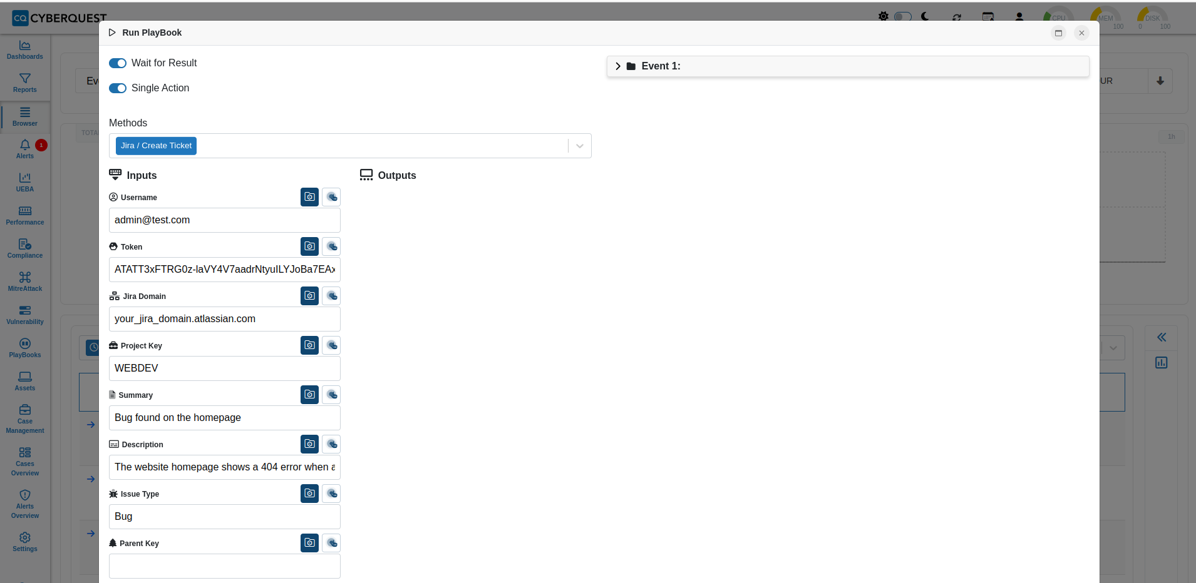1196x583 pixels.
Task: Focus the empty Parent Key field
Action: 225,566
